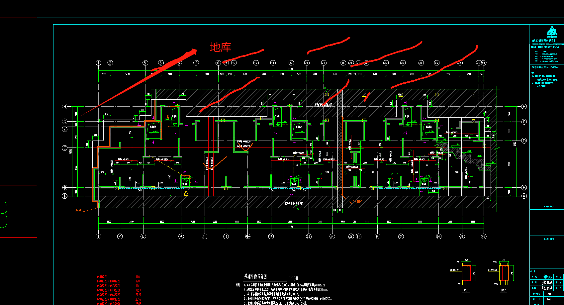Click rebar table value 1671

coord(138,286)
